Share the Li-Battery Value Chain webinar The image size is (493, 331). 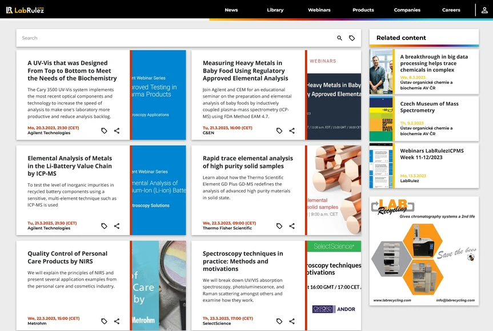(x=117, y=226)
